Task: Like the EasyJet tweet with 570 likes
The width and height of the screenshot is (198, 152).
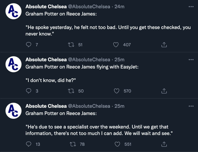Action: pos(116,91)
